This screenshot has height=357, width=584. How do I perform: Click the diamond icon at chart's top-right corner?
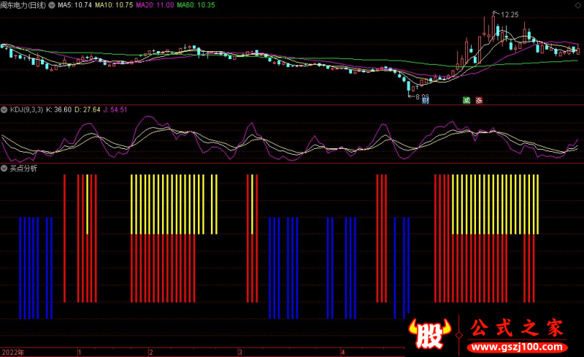tap(577, 5)
